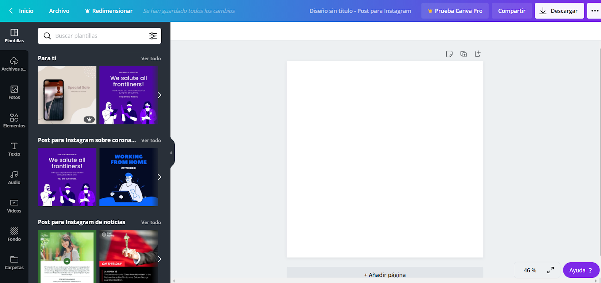601x283 pixels.
Task: Enter fullscreen presentation mode
Action: point(551,270)
